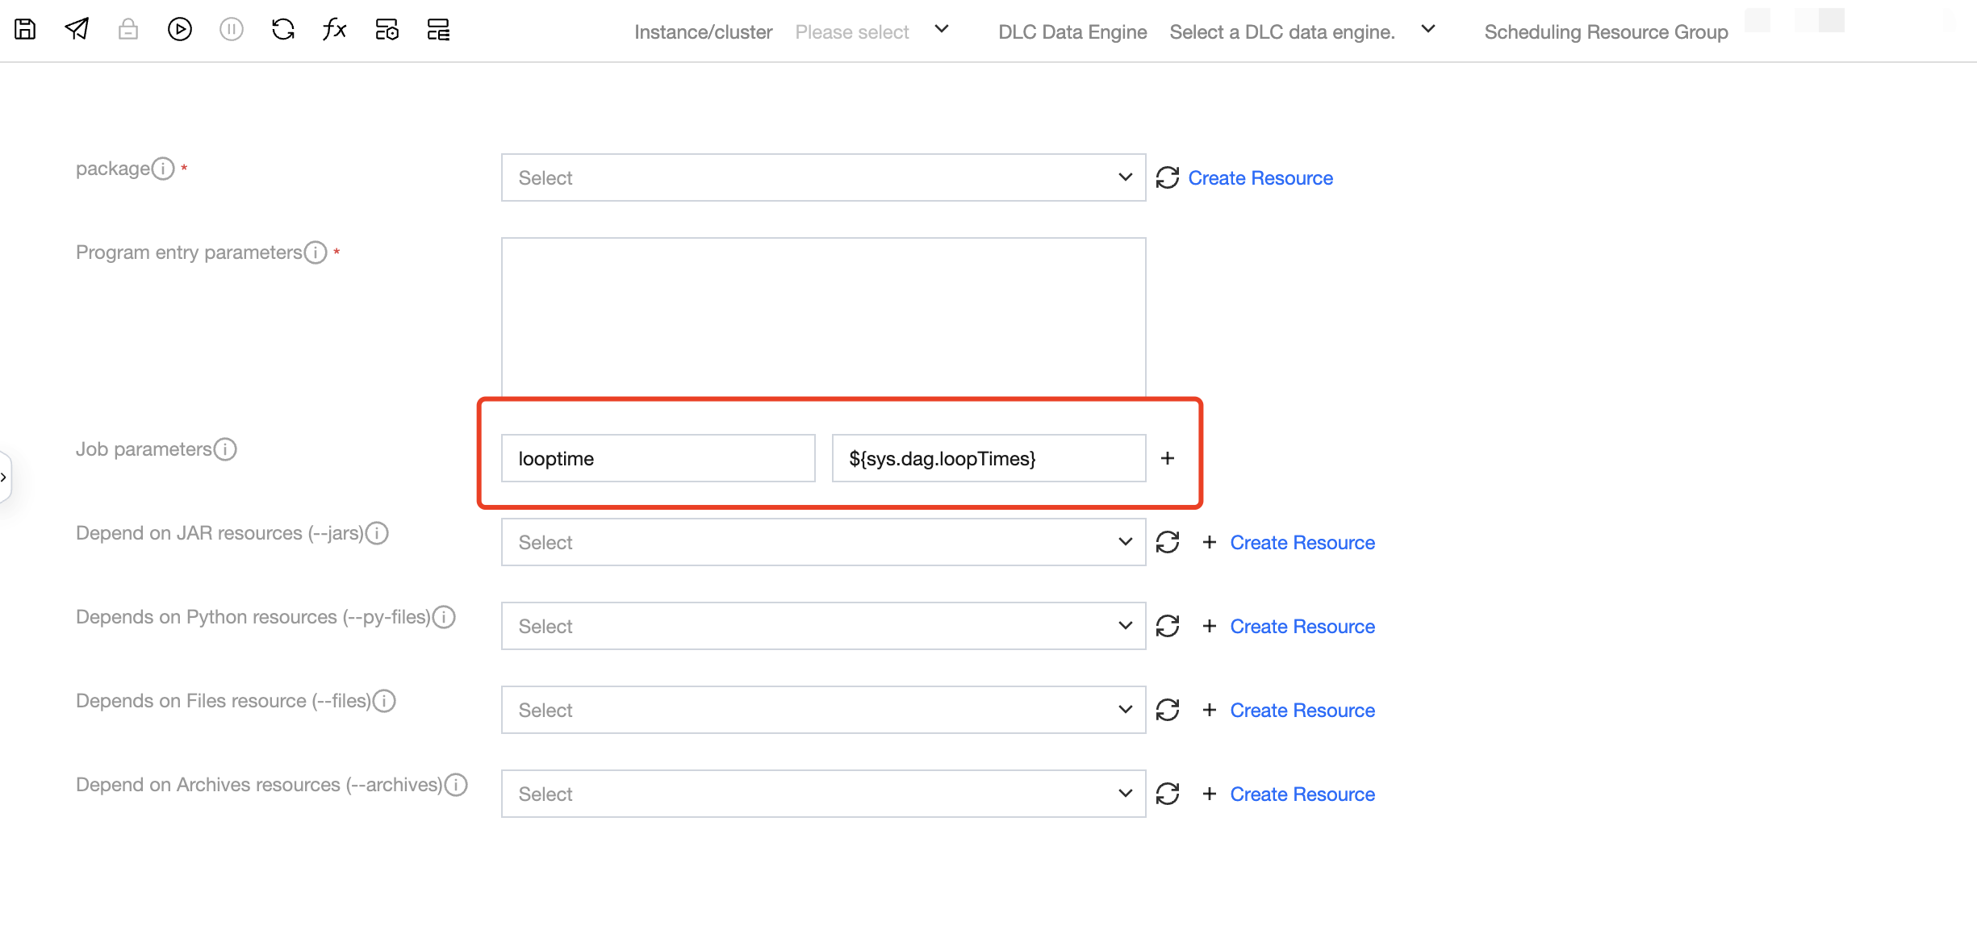Refresh the package resource list
Image resolution: width=1977 pixels, height=934 pixels.
pos(1167,177)
